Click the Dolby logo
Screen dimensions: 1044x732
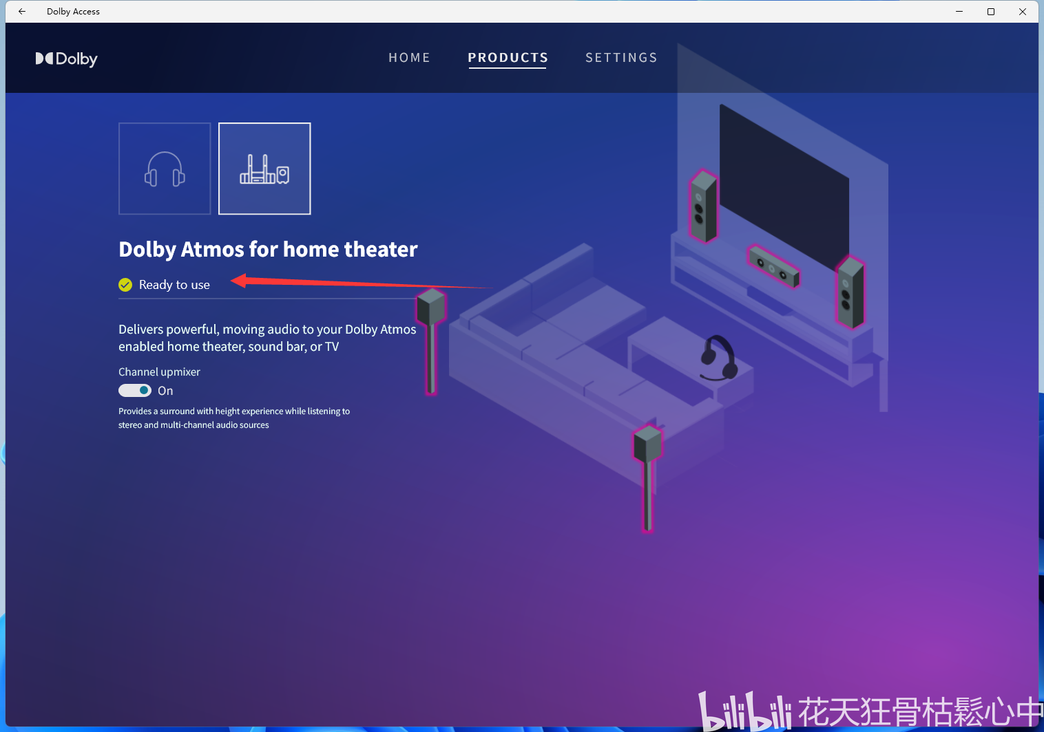click(67, 59)
